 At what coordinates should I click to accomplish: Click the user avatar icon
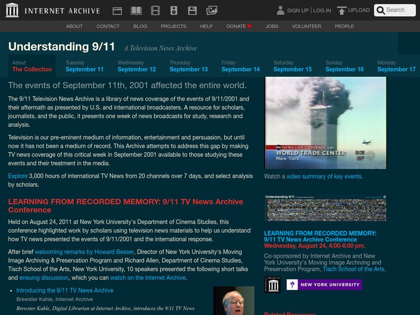pyautogui.click(x=280, y=10)
